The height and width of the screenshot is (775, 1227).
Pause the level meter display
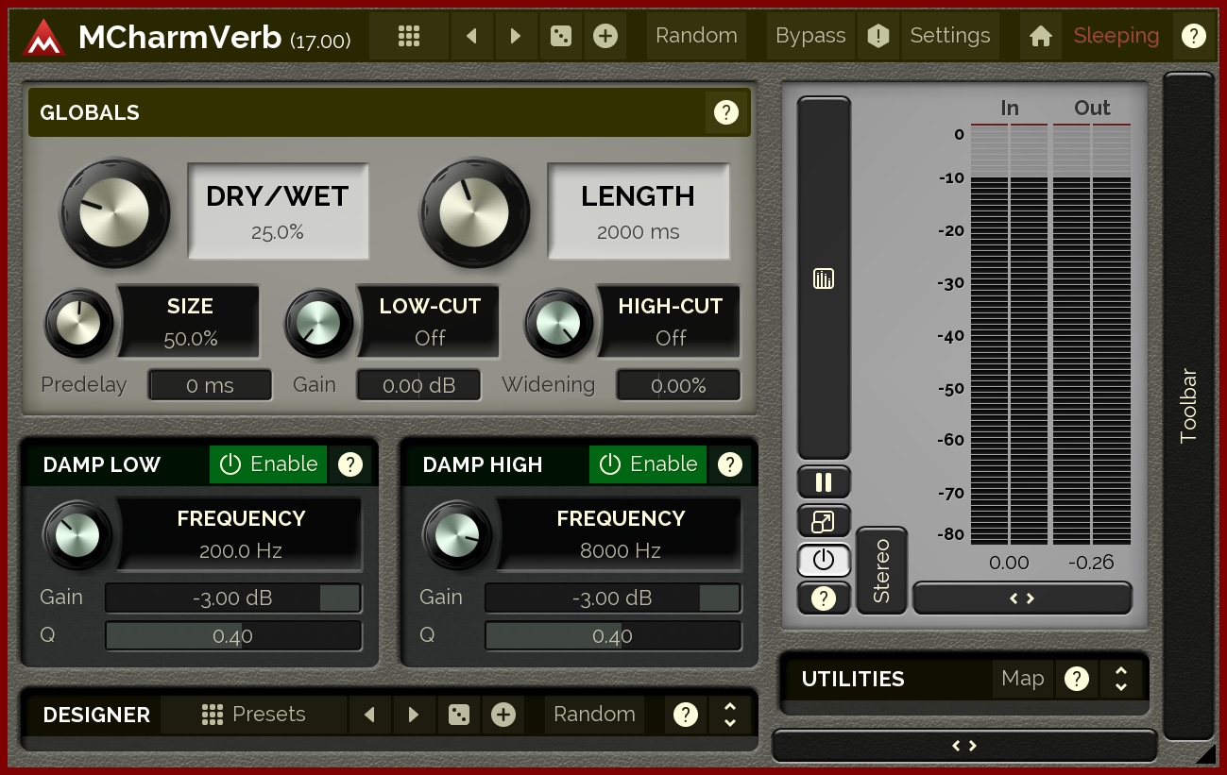824,482
